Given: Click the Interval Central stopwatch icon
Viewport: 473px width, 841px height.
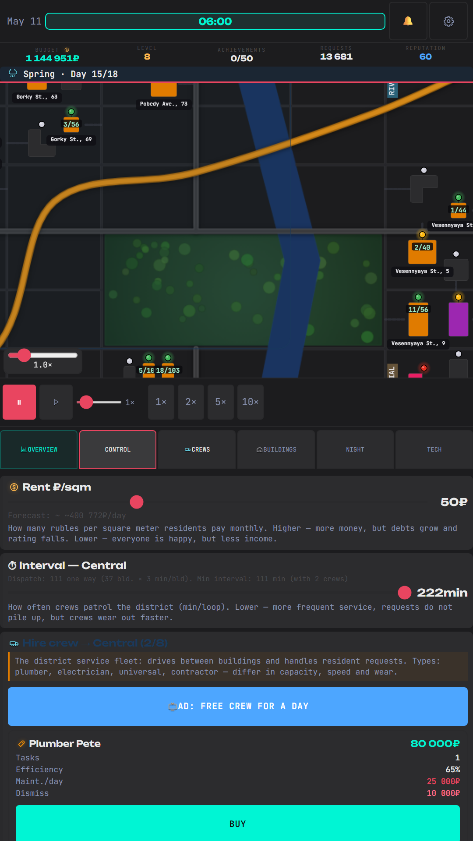Looking at the screenshot, I should pos(12,565).
